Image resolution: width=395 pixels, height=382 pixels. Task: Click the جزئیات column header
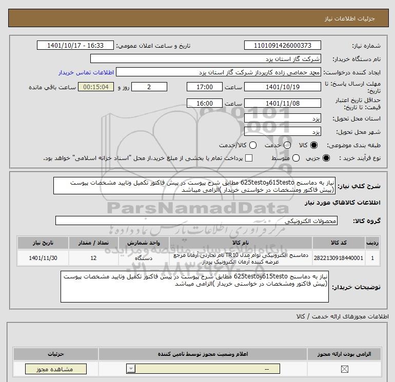(x=56, y=354)
